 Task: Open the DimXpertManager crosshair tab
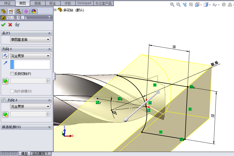26,11
